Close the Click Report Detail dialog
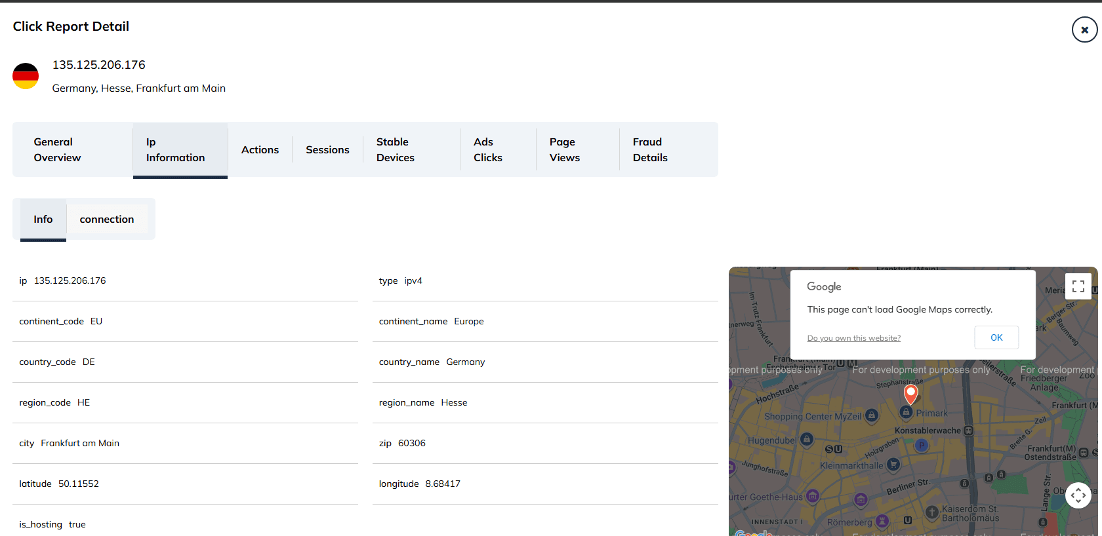The width and height of the screenshot is (1102, 536). (x=1084, y=29)
